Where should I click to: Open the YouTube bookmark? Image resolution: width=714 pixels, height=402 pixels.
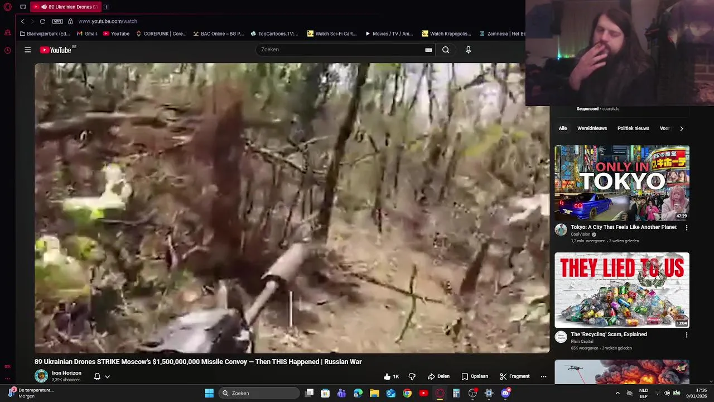[116, 33]
